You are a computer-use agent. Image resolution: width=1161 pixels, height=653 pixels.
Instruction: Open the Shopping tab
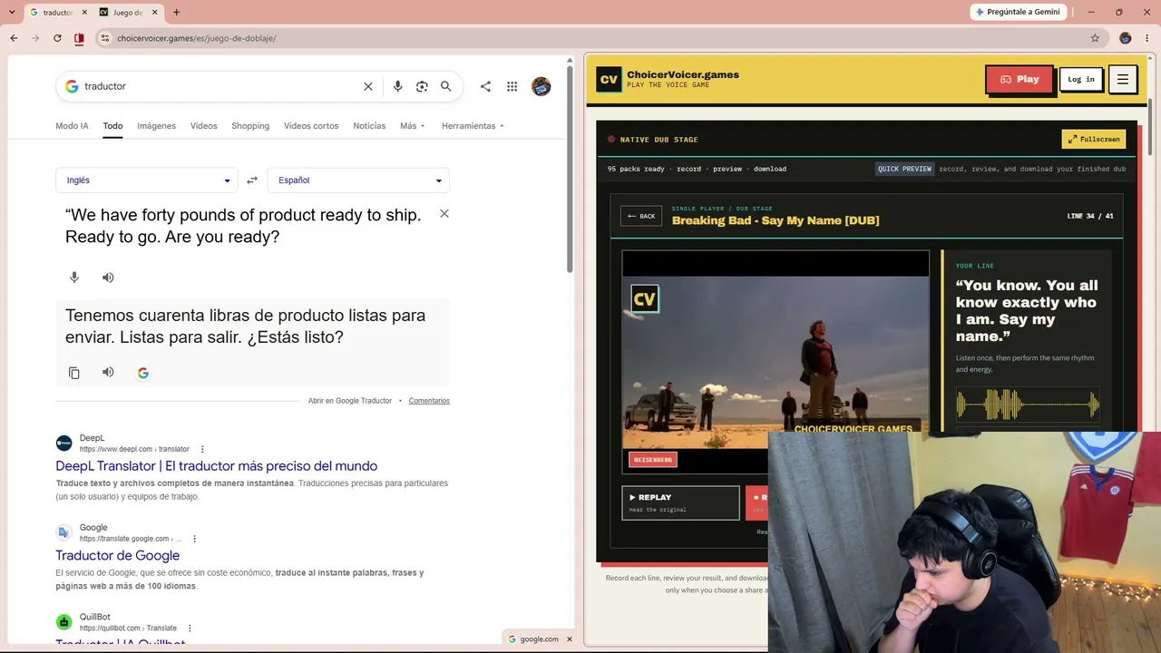[x=250, y=126]
